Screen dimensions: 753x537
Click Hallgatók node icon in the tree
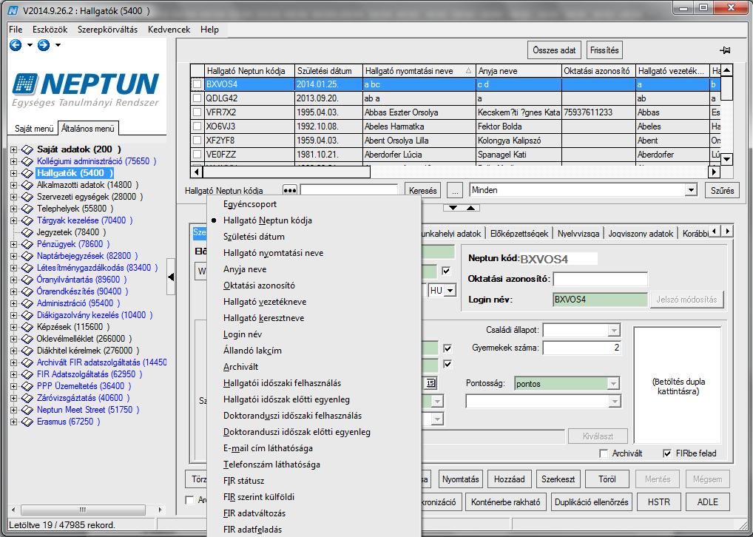click(x=27, y=173)
